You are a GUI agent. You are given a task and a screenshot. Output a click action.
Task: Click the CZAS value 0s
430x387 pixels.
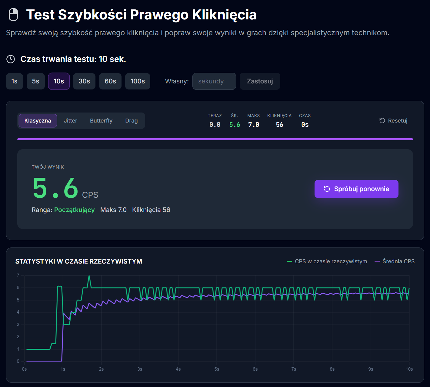coord(305,125)
